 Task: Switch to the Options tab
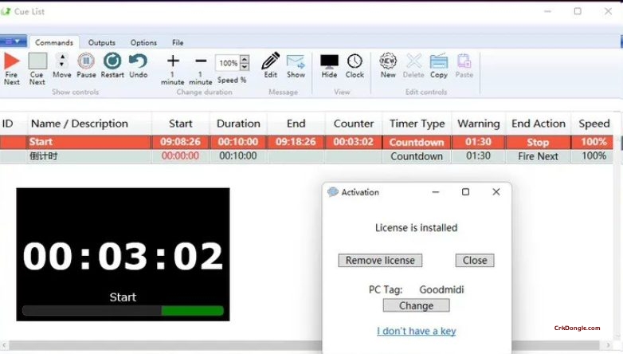(143, 42)
